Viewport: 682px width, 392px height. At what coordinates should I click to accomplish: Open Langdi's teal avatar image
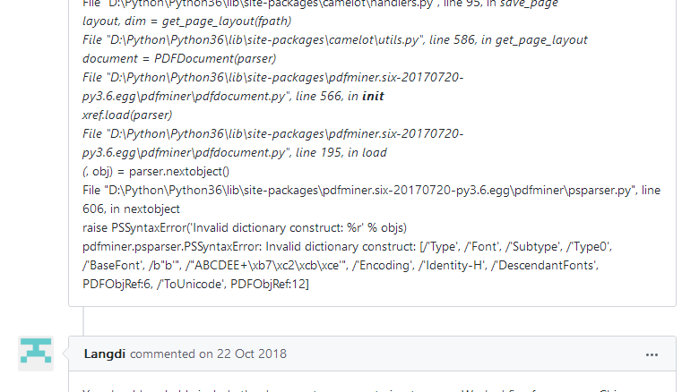[36, 354]
